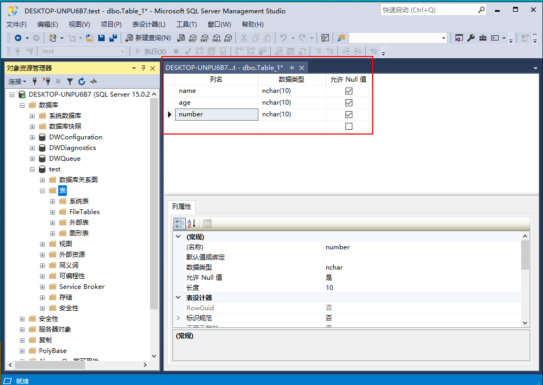Select the MDX query icon

tap(193, 37)
